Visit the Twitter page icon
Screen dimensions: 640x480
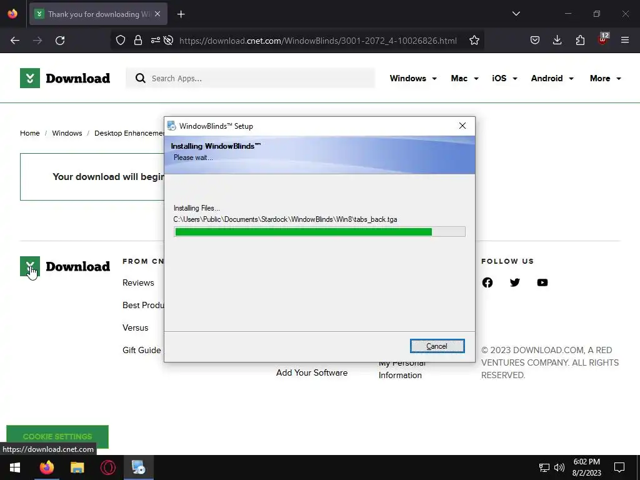click(x=515, y=282)
